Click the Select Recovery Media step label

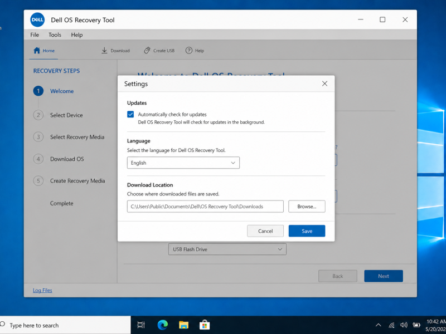click(77, 137)
